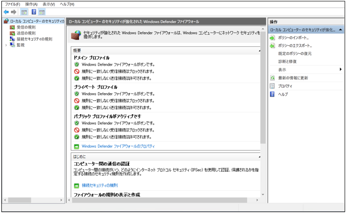Click the tree pane horizontal scroll-left arrow
This screenshot has height=213, width=346.
[x=5, y=200]
